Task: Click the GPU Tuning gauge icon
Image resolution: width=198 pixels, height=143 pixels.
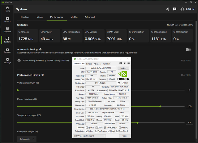Action: (x=19, y=61)
